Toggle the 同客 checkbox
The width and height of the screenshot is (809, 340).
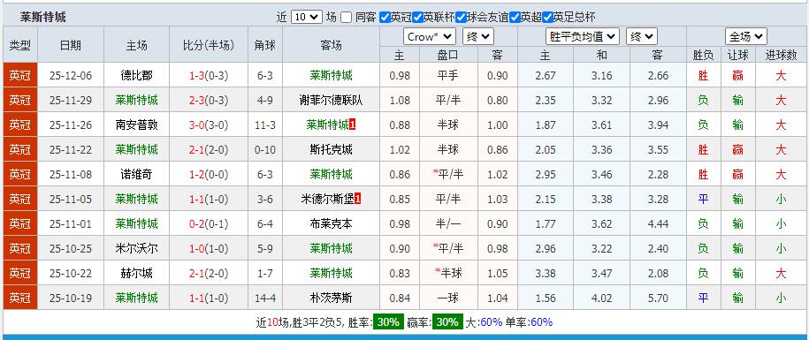[x=347, y=17]
